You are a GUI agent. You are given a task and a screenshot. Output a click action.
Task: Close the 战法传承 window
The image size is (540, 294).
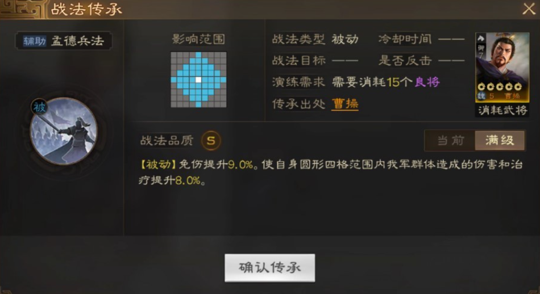[x=529, y=9]
